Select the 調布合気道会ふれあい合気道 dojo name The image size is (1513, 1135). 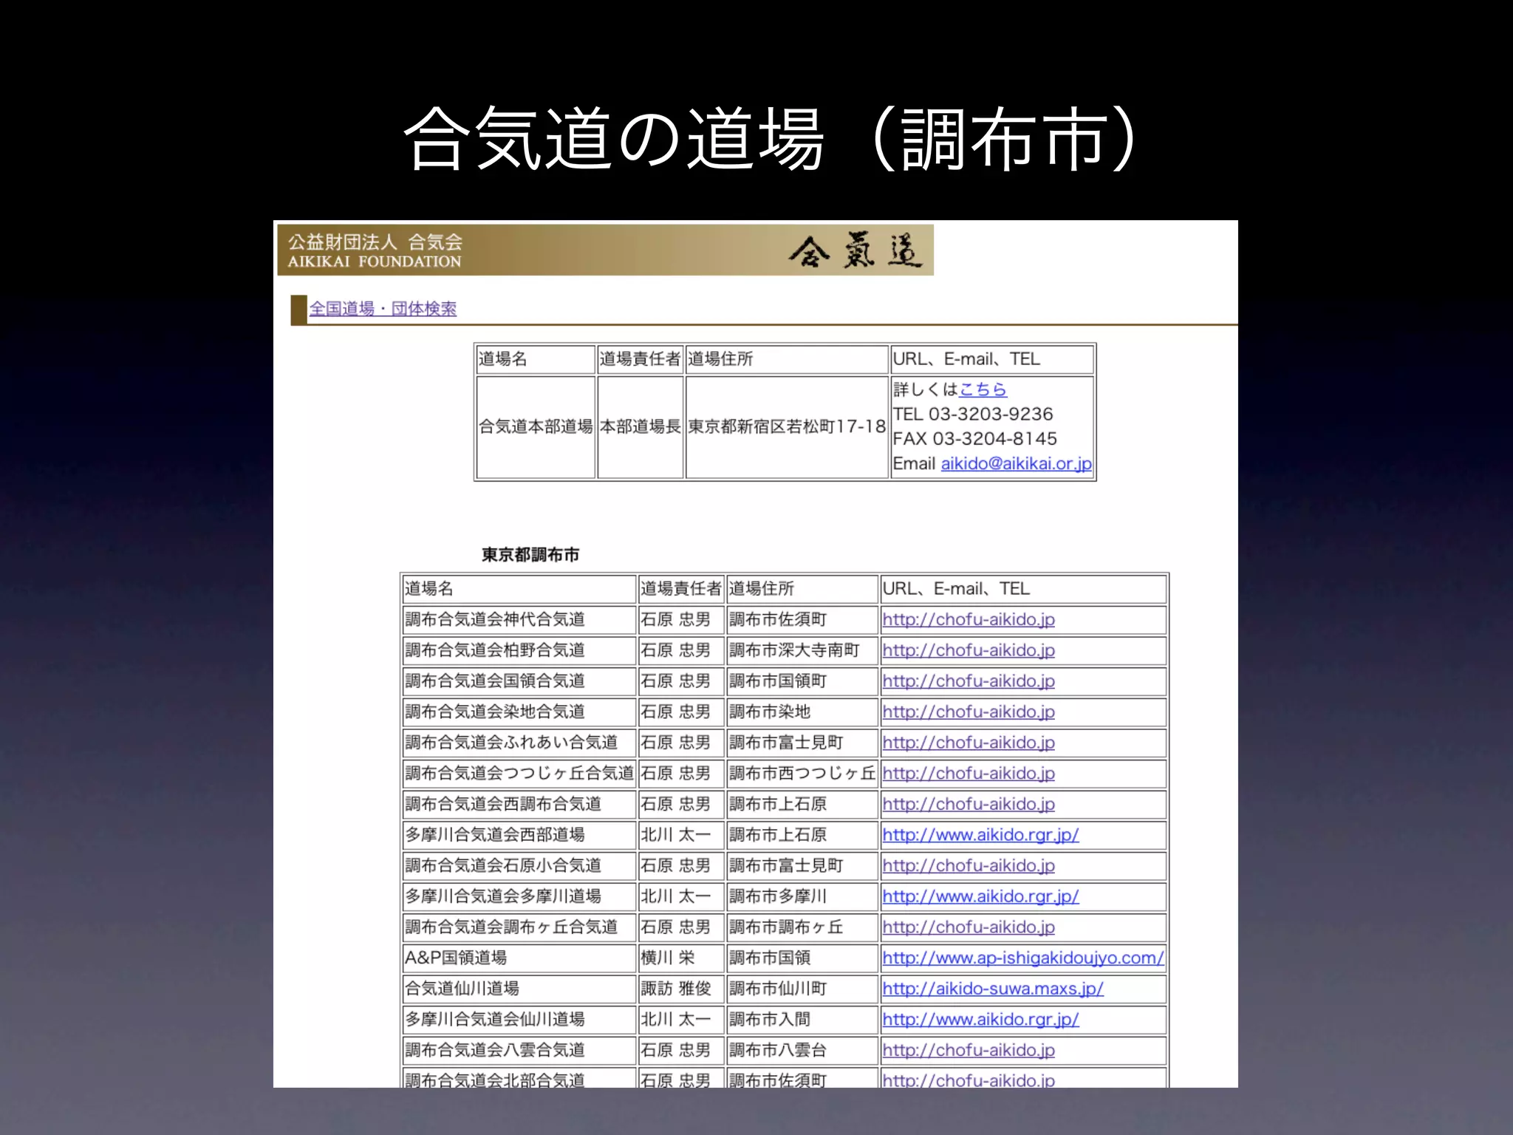click(511, 743)
